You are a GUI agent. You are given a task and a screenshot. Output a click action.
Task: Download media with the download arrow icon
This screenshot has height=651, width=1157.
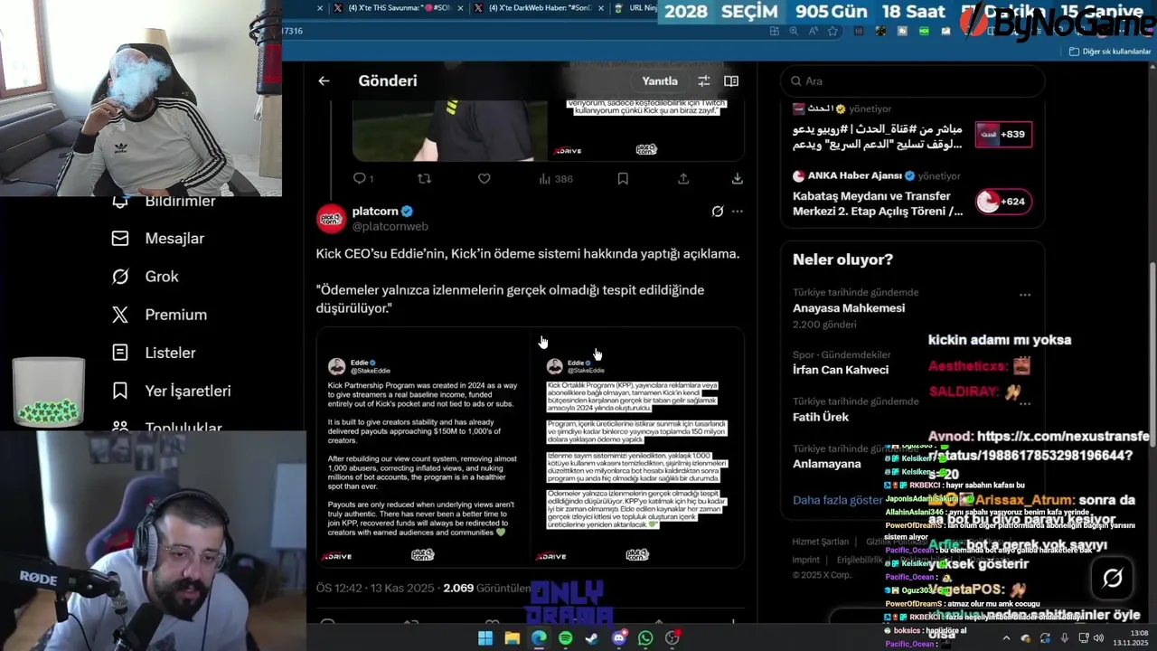[738, 179]
